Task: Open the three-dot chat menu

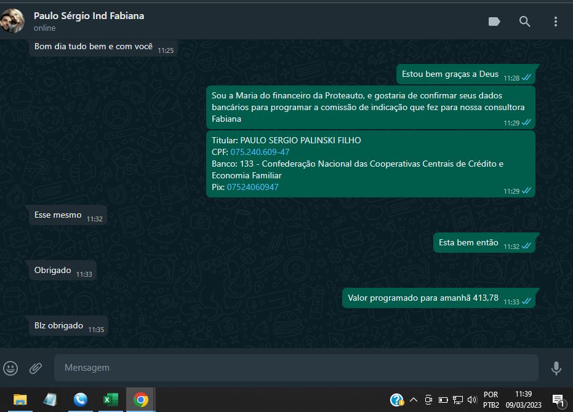Action: pyautogui.click(x=555, y=22)
